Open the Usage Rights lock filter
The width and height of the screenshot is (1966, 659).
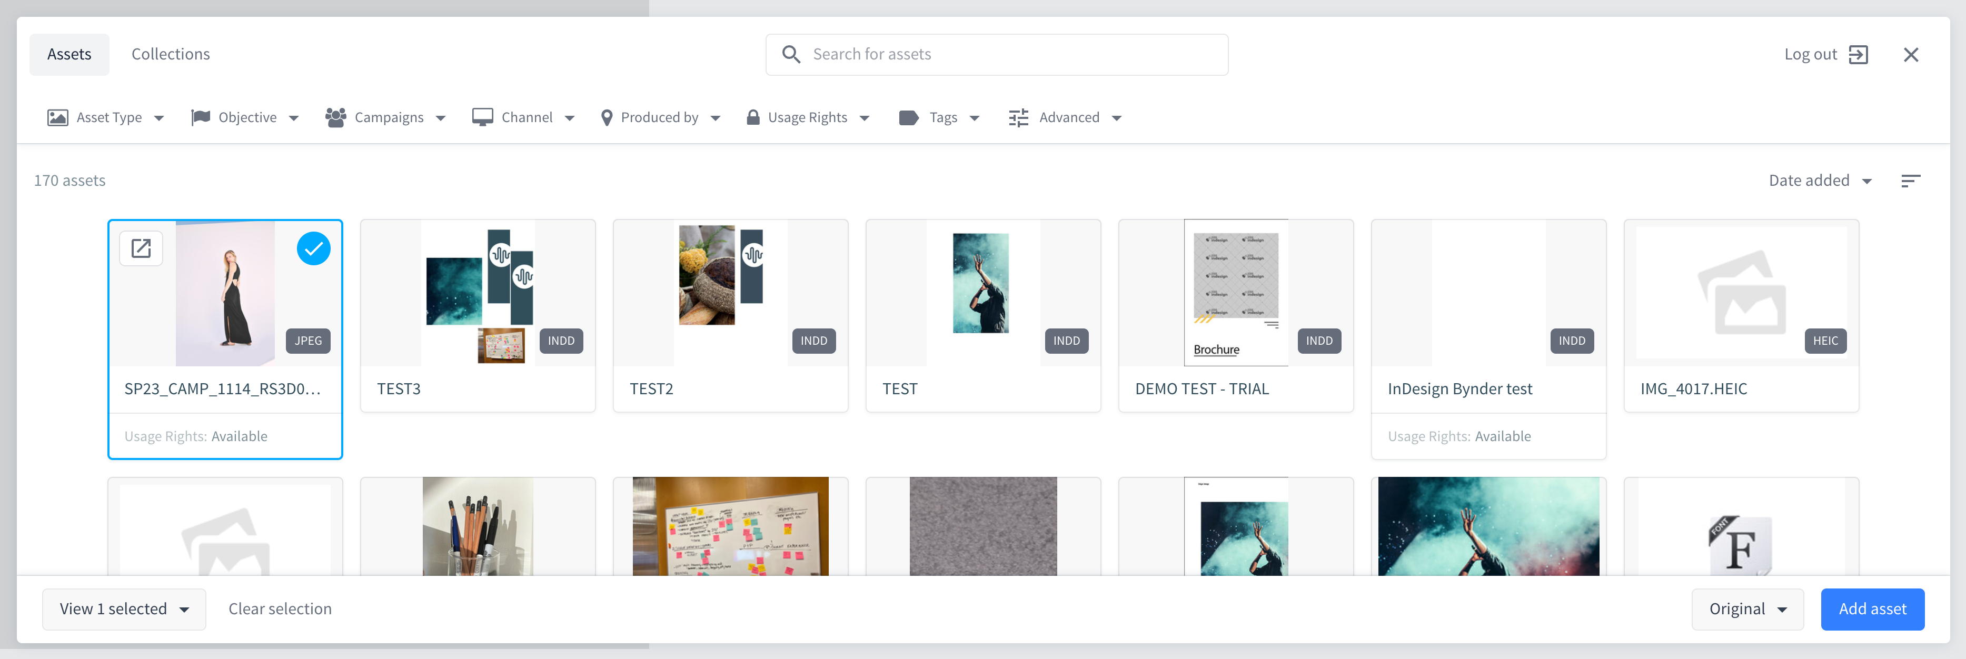point(808,117)
